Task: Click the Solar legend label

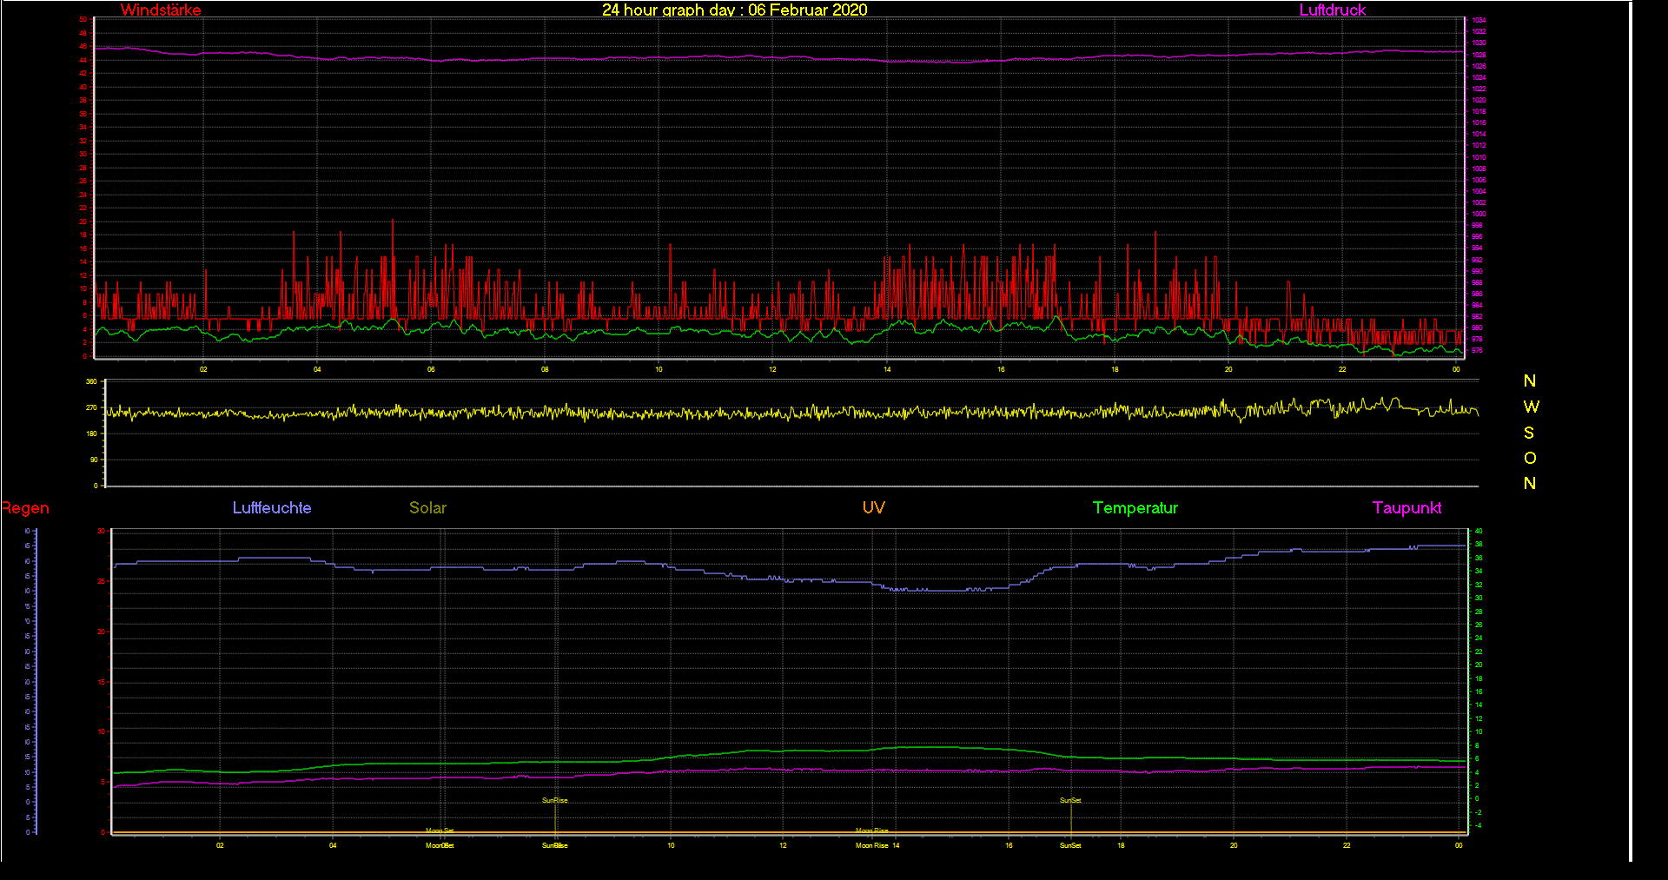Action: tap(427, 507)
